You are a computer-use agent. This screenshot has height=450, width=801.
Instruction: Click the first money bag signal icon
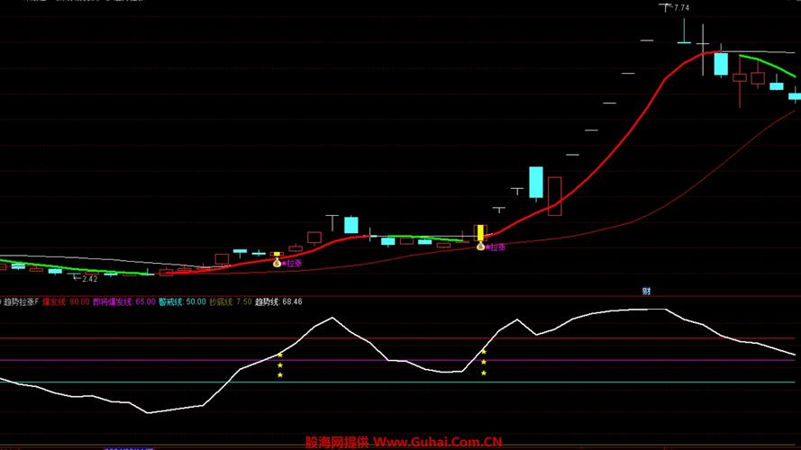(277, 263)
